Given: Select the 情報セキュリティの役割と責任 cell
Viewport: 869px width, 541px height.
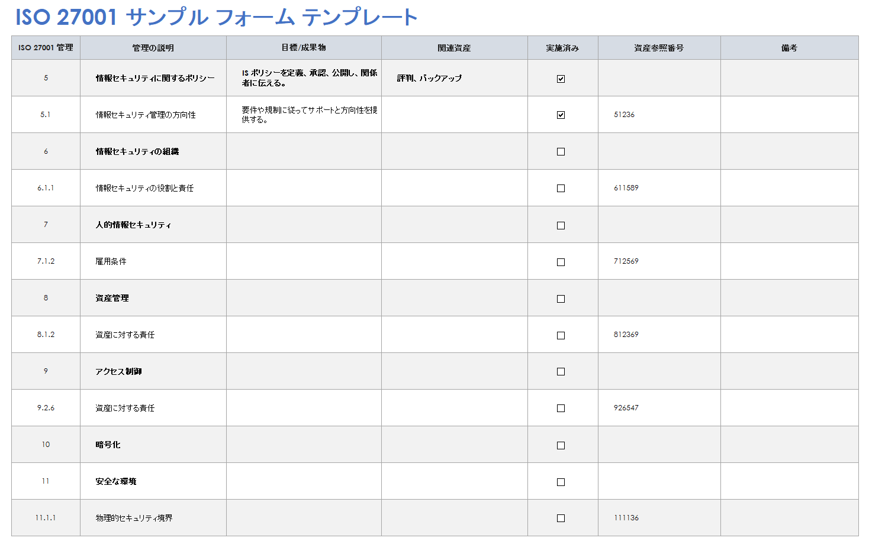Looking at the screenshot, I should [153, 188].
